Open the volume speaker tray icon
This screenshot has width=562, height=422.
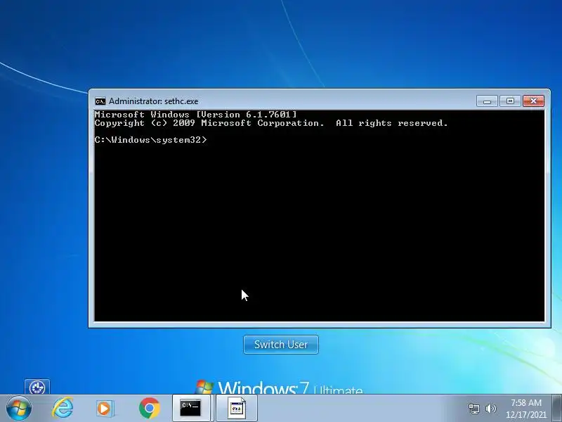490,409
